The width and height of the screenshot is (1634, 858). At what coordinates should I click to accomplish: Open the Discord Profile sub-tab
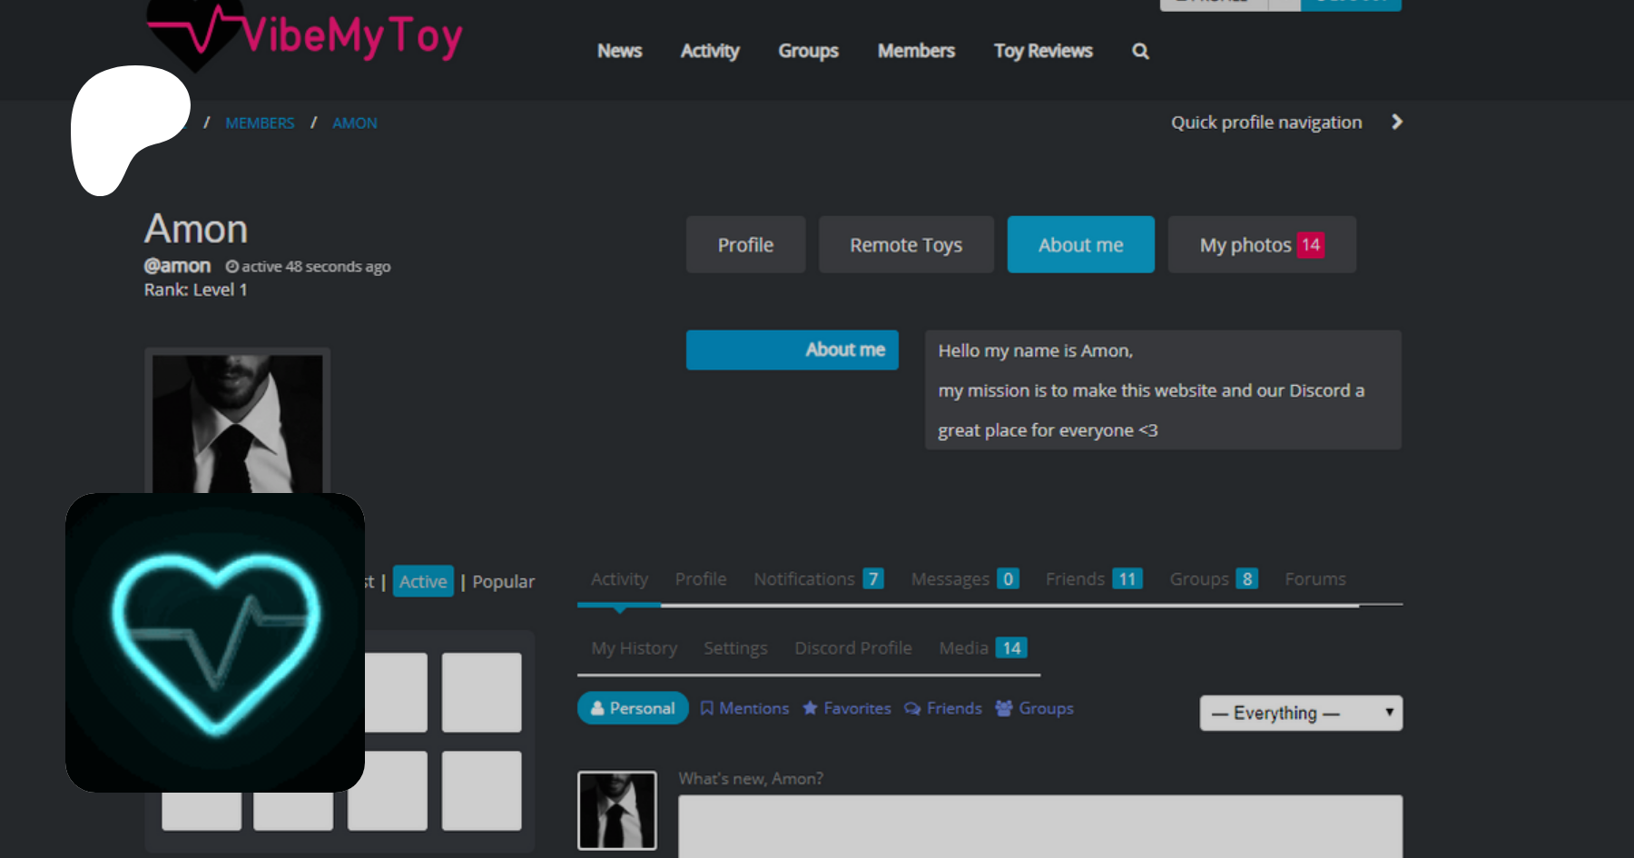(852, 648)
